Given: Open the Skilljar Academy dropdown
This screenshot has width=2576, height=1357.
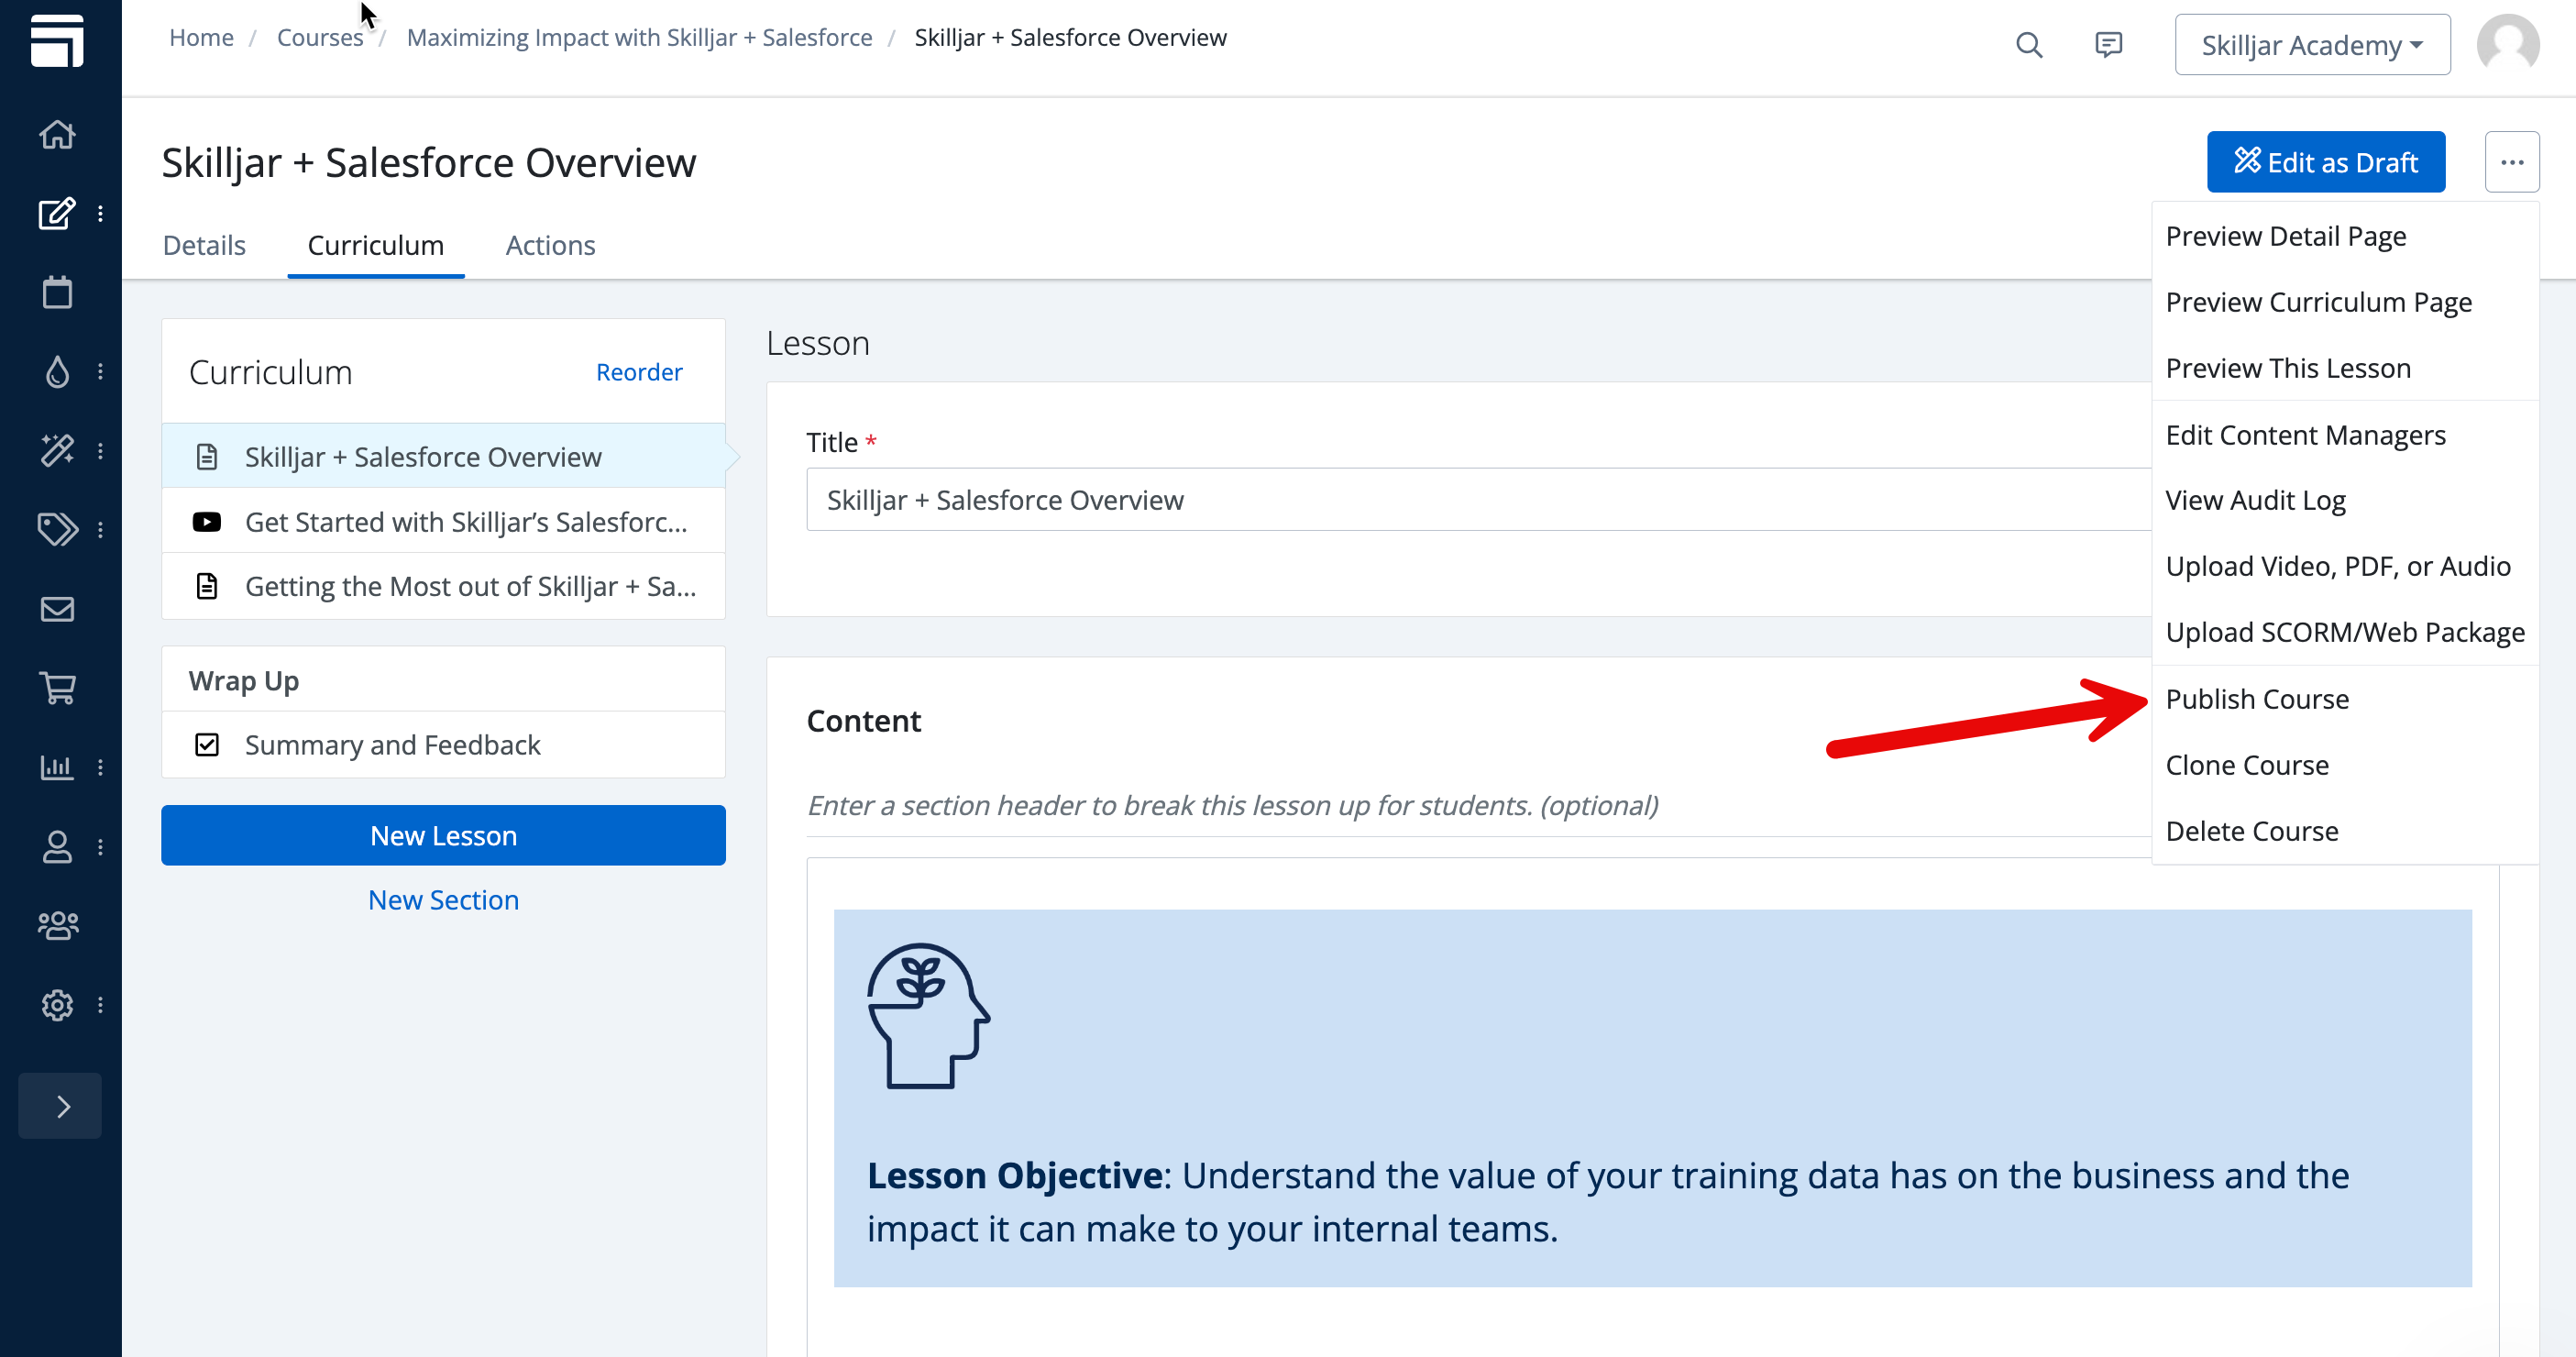Looking at the screenshot, I should click(x=2311, y=44).
